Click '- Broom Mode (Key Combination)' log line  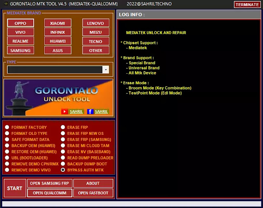coord(159,88)
